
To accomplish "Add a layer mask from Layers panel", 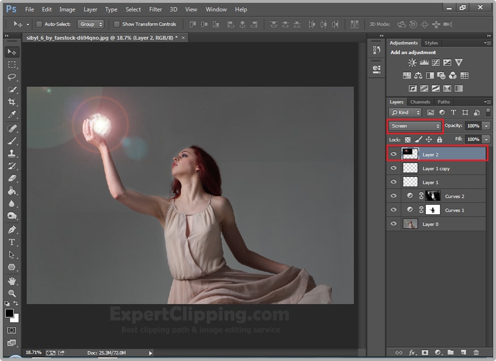I will click(424, 353).
